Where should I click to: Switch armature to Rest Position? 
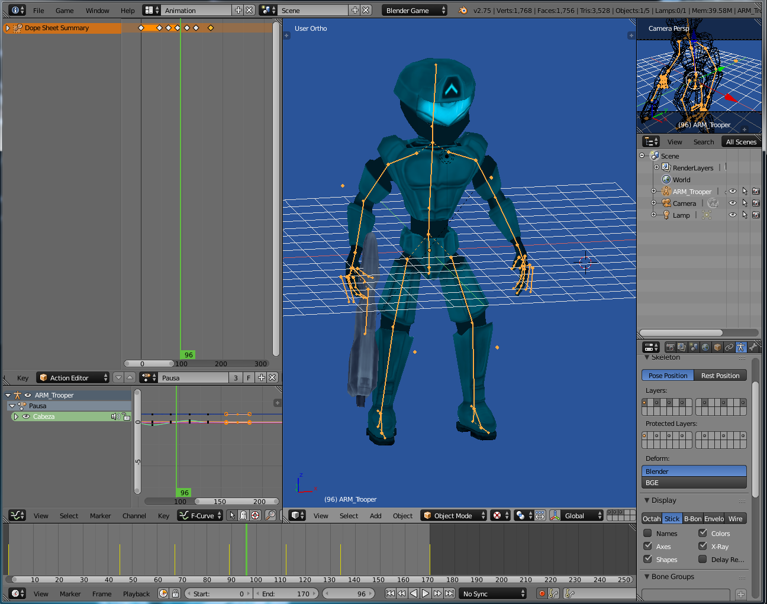click(x=720, y=376)
